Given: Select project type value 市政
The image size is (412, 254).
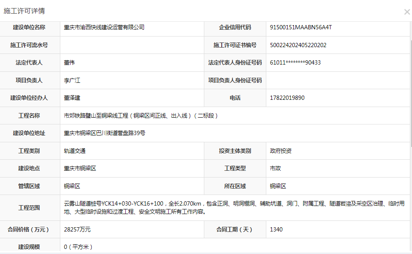Looking at the screenshot, I should (x=275, y=169).
